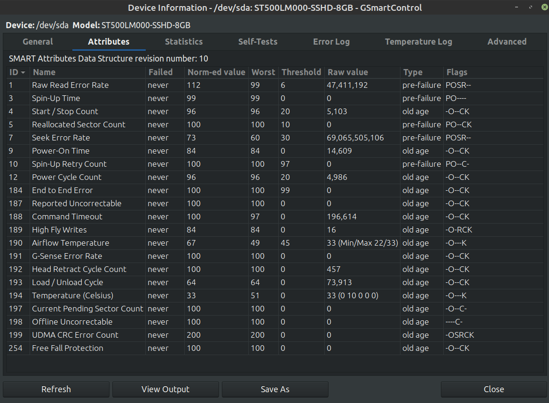Open the Statistics tab

click(x=184, y=42)
